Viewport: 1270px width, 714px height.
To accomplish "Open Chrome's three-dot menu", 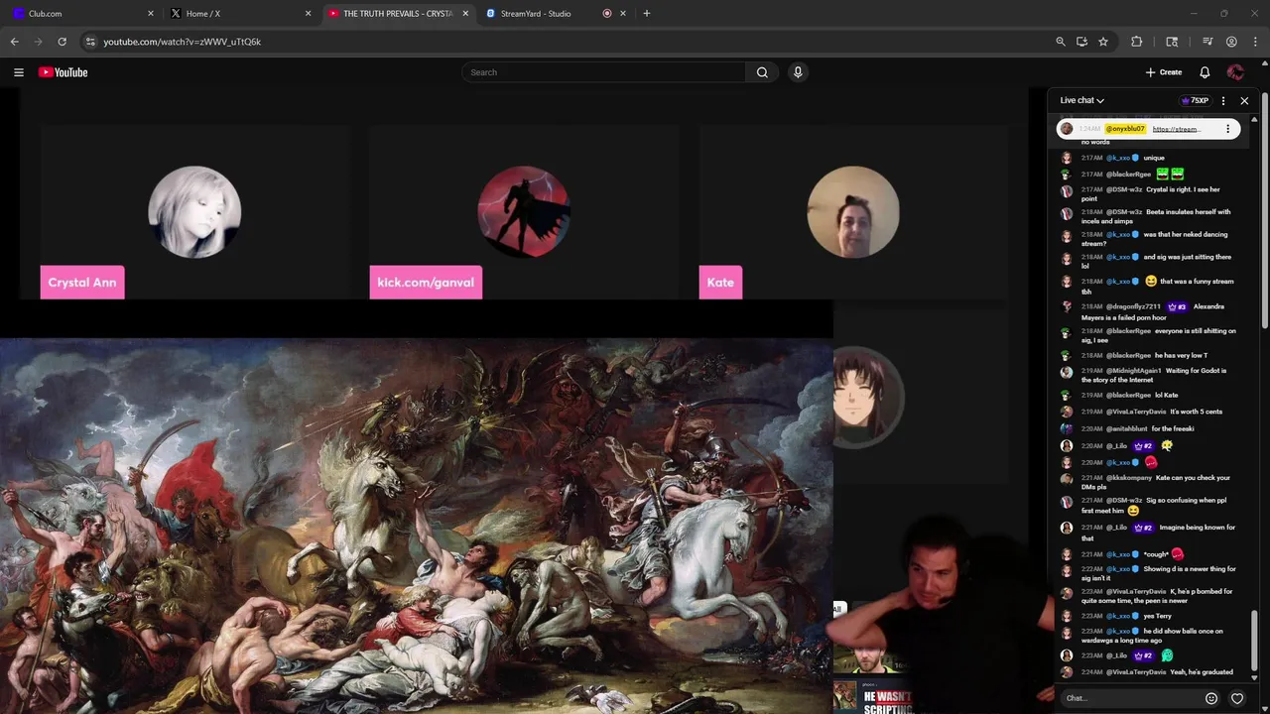I will click(x=1255, y=42).
